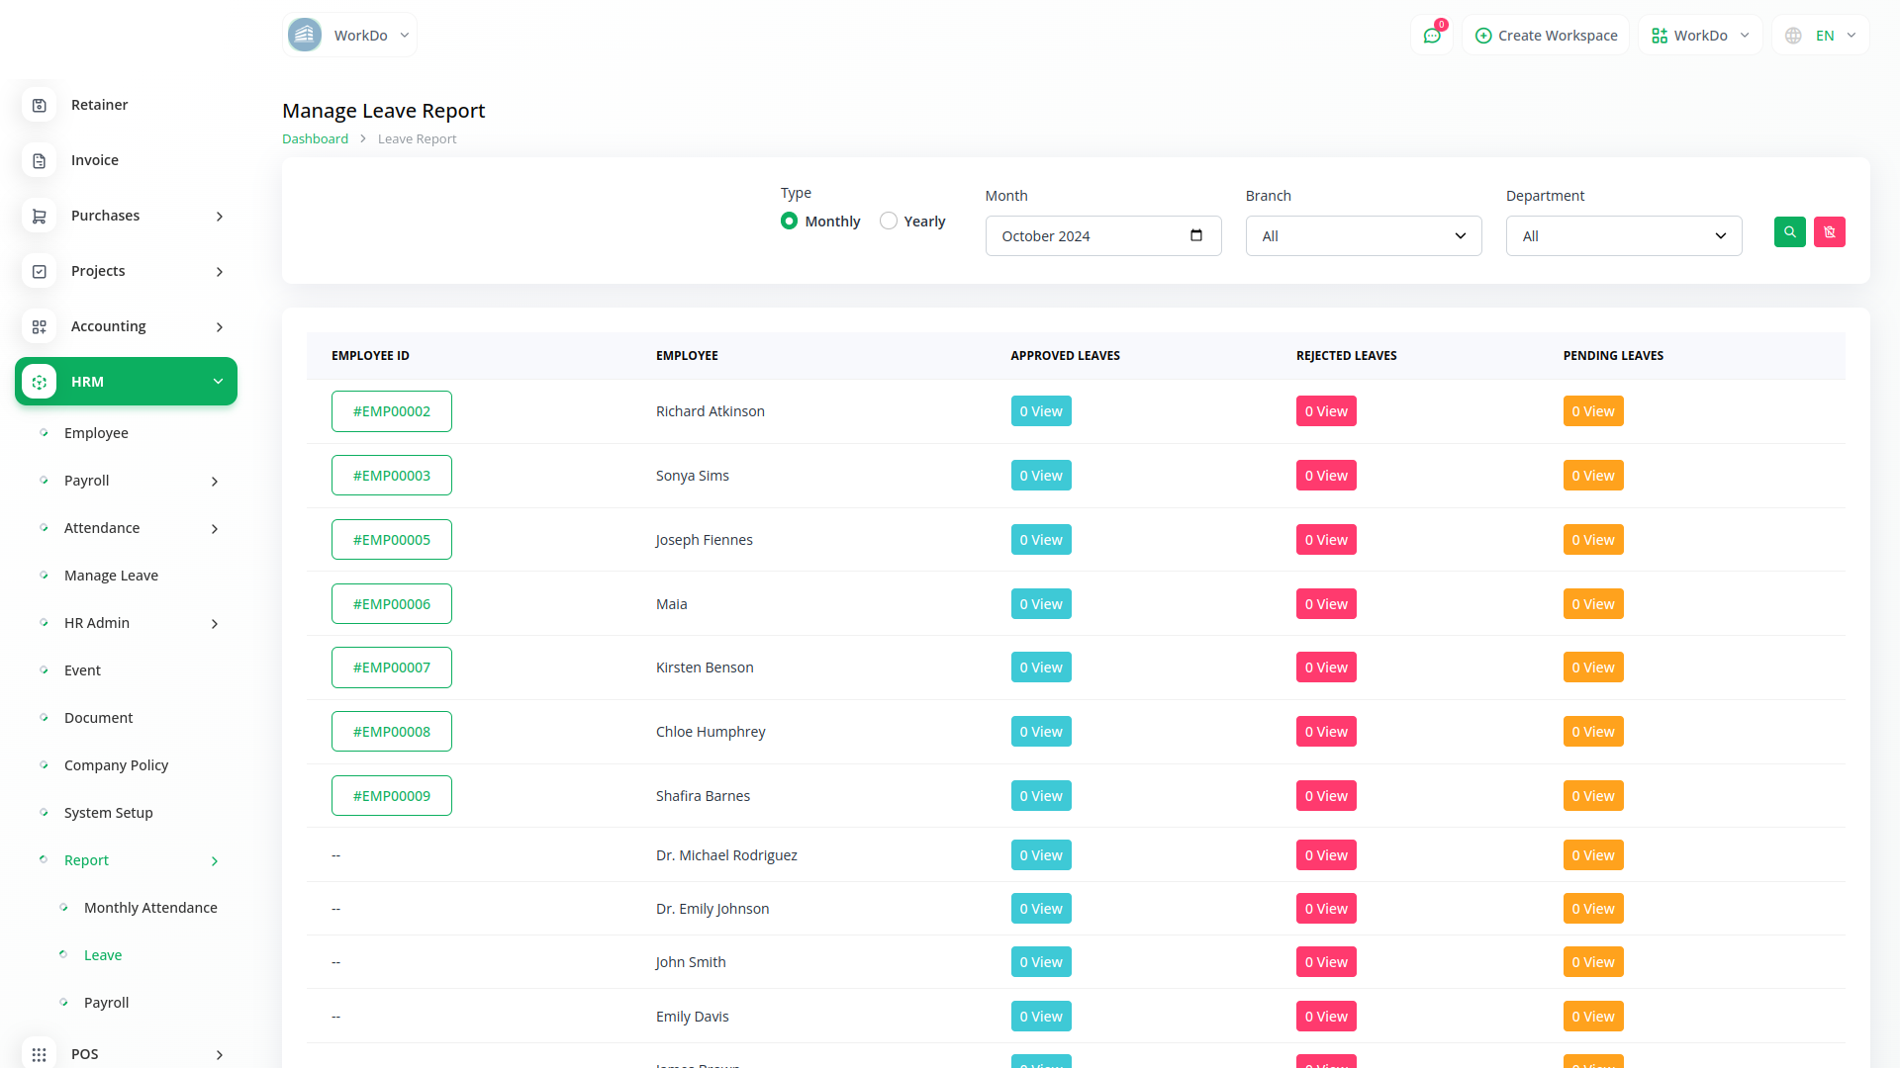Click the Dashboard breadcrumb link
The height and width of the screenshot is (1068, 1900).
click(x=315, y=139)
